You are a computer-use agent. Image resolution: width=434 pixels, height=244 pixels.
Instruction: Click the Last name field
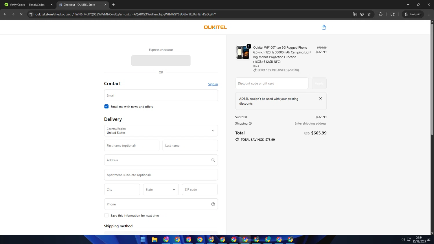pyautogui.click(x=190, y=145)
